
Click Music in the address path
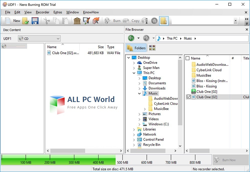pyautogui.click(x=188, y=38)
